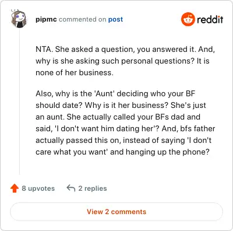Open the Reddit Snoo logo icon
Viewport: 233px width, 231px height.
[188, 19]
